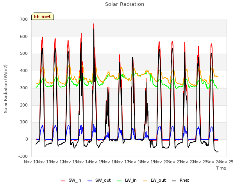Screen dimensions: 250x188
Task: Click the Nov 12 x-axis label
Action: pos(57,162)
